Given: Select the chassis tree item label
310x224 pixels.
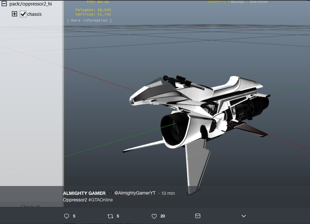Looking at the screenshot, I should click(34, 14).
